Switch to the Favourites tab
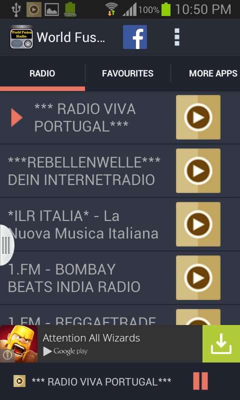Screen dimensions: 240x400 128,73
